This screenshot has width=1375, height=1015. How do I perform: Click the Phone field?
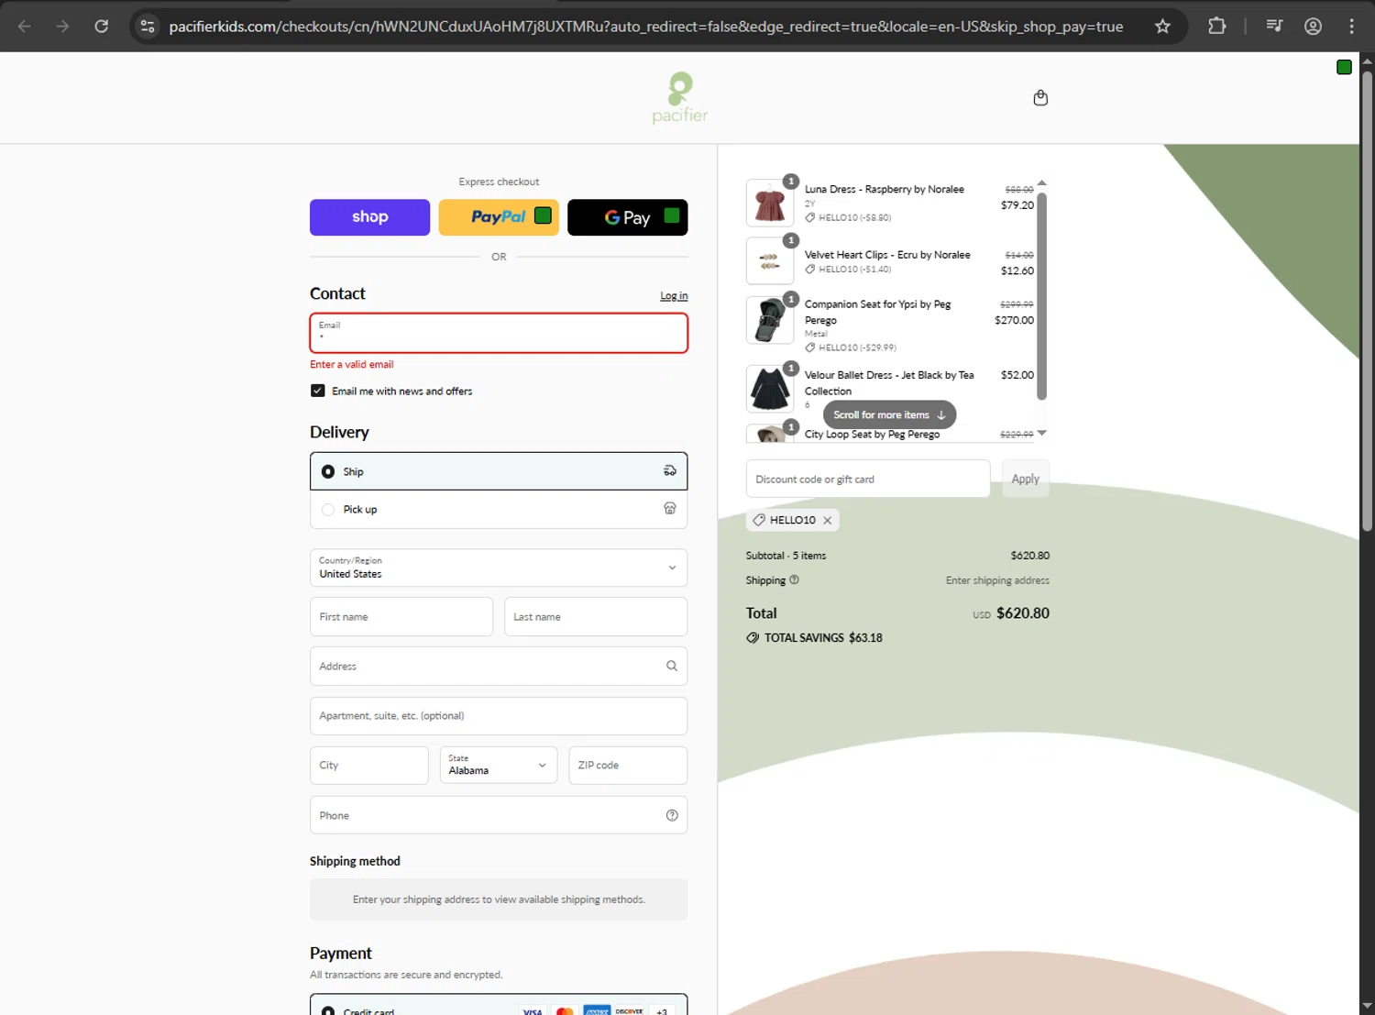pyautogui.click(x=499, y=815)
